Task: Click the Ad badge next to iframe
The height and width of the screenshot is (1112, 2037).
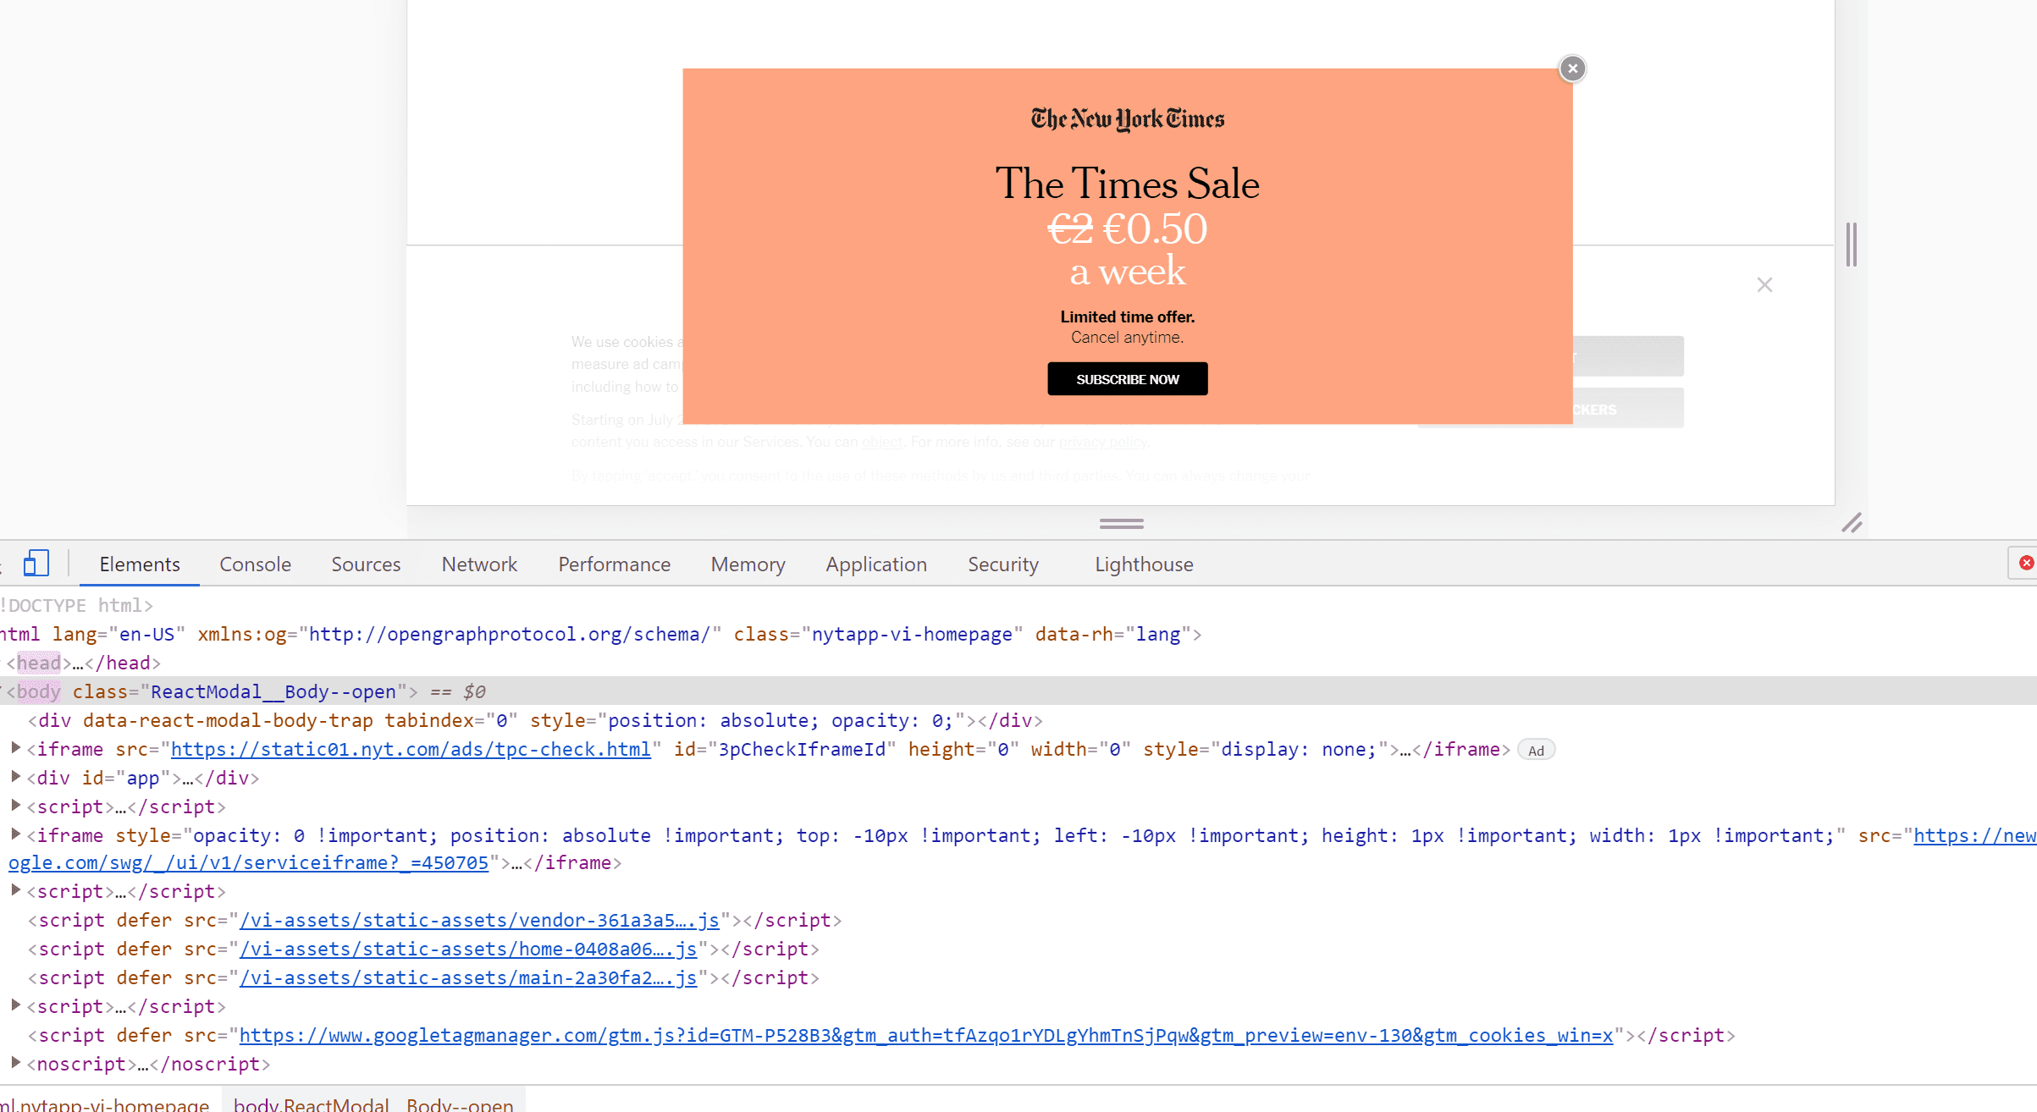Action: click(1536, 750)
